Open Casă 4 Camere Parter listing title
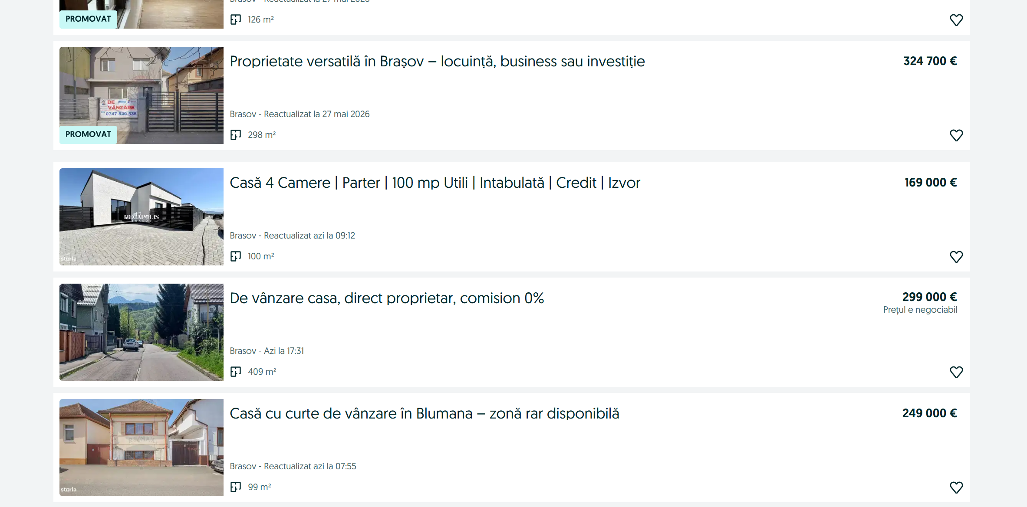 coord(434,183)
